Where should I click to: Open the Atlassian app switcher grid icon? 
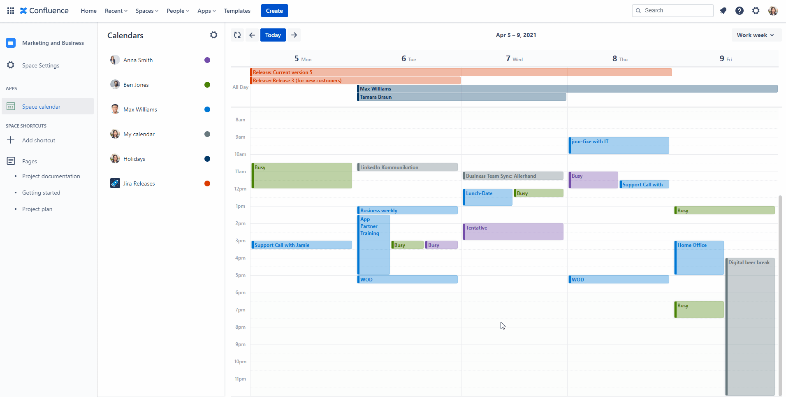point(10,10)
